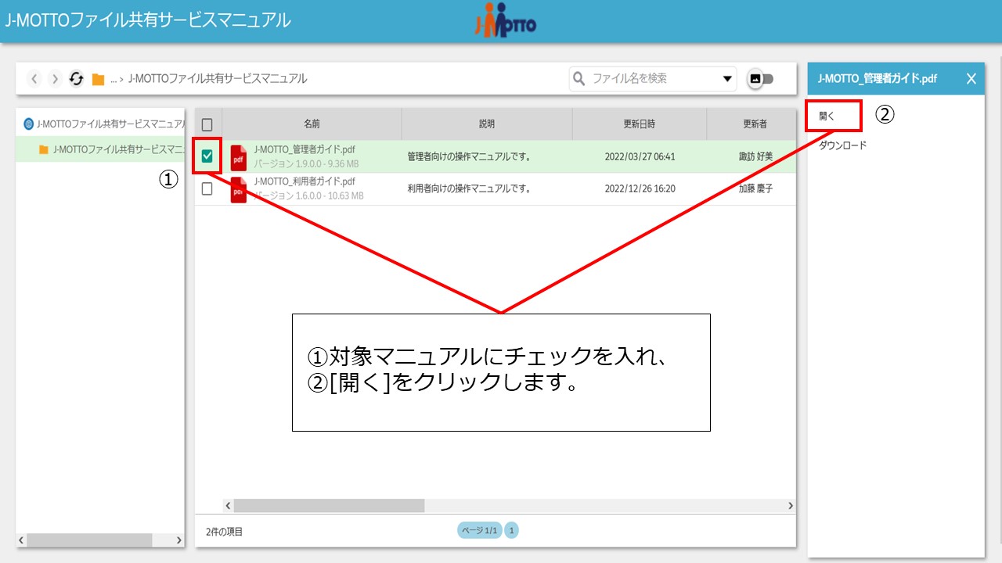Image resolution: width=1002 pixels, height=563 pixels.
Task: Click the tree panel scroll left arrow
Action: coord(22,540)
